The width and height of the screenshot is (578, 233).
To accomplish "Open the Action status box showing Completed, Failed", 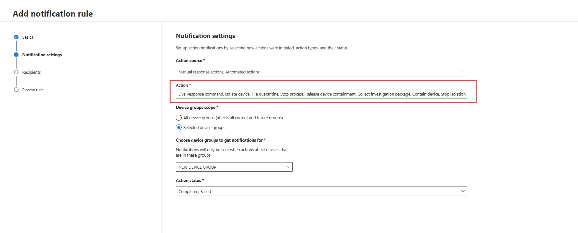I will point(318,191).
